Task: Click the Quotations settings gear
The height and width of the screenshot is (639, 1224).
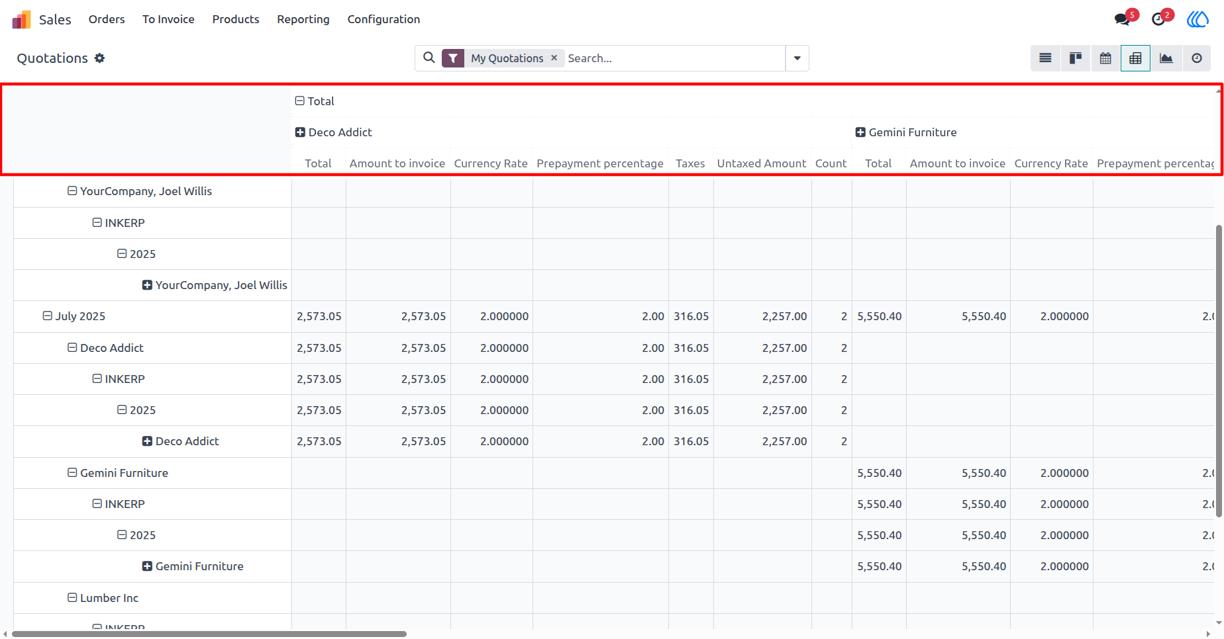Action: click(99, 58)
